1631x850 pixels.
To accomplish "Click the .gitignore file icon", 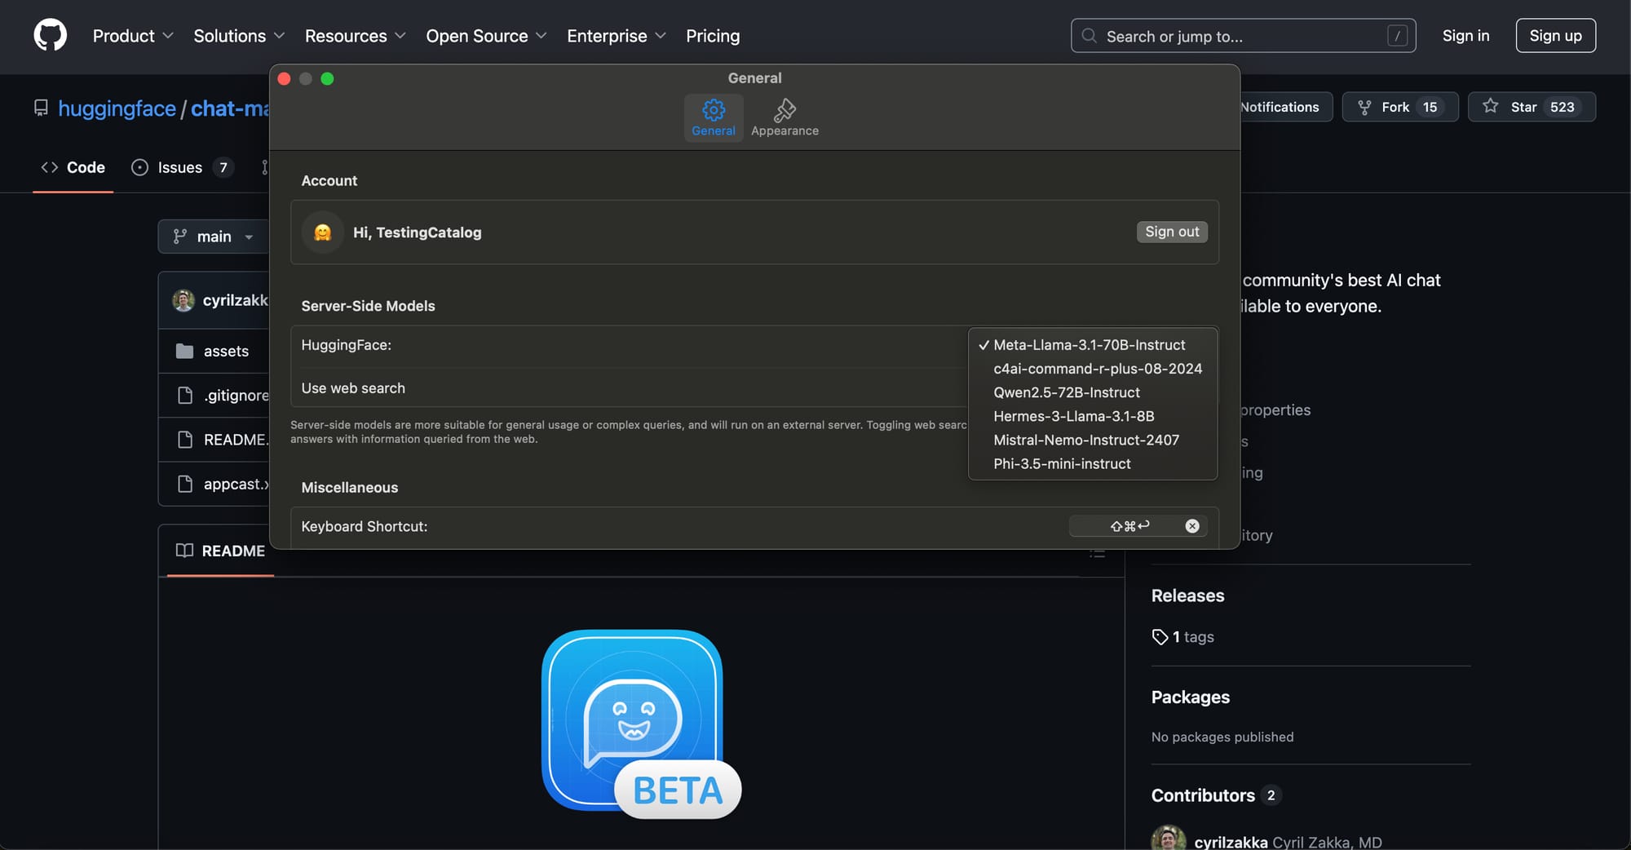I will [185, 396].
